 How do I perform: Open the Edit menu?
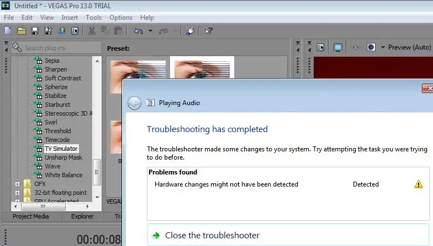coord(27,18)
